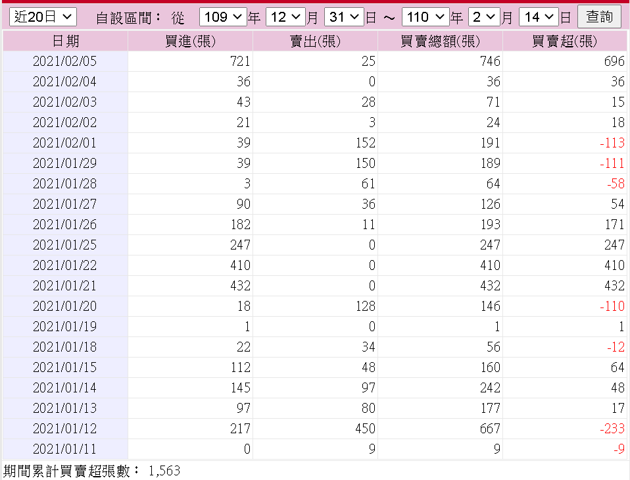Select the date cell 2021/01/14

(64, 388)
